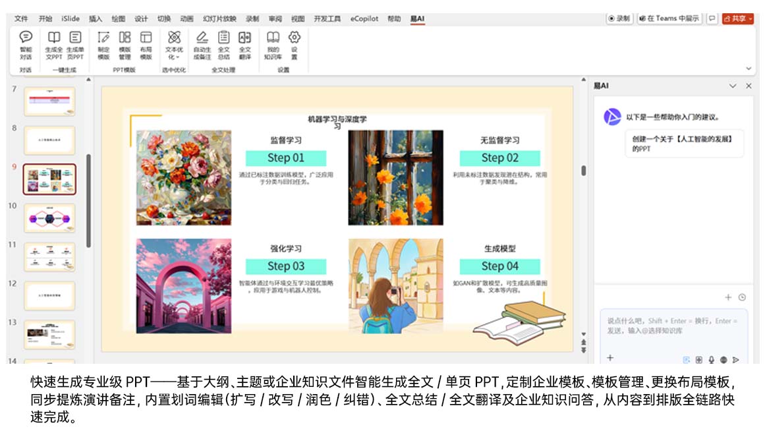Open 模版管理 tool
Screen dimensions: 765x433
[x=125, y=45]
